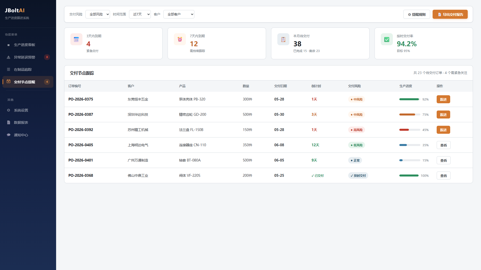Click the 交付节点提醒 calendar icon in sidebar
The width and height of the screenshot is (481, 270).
pos(9,81)
